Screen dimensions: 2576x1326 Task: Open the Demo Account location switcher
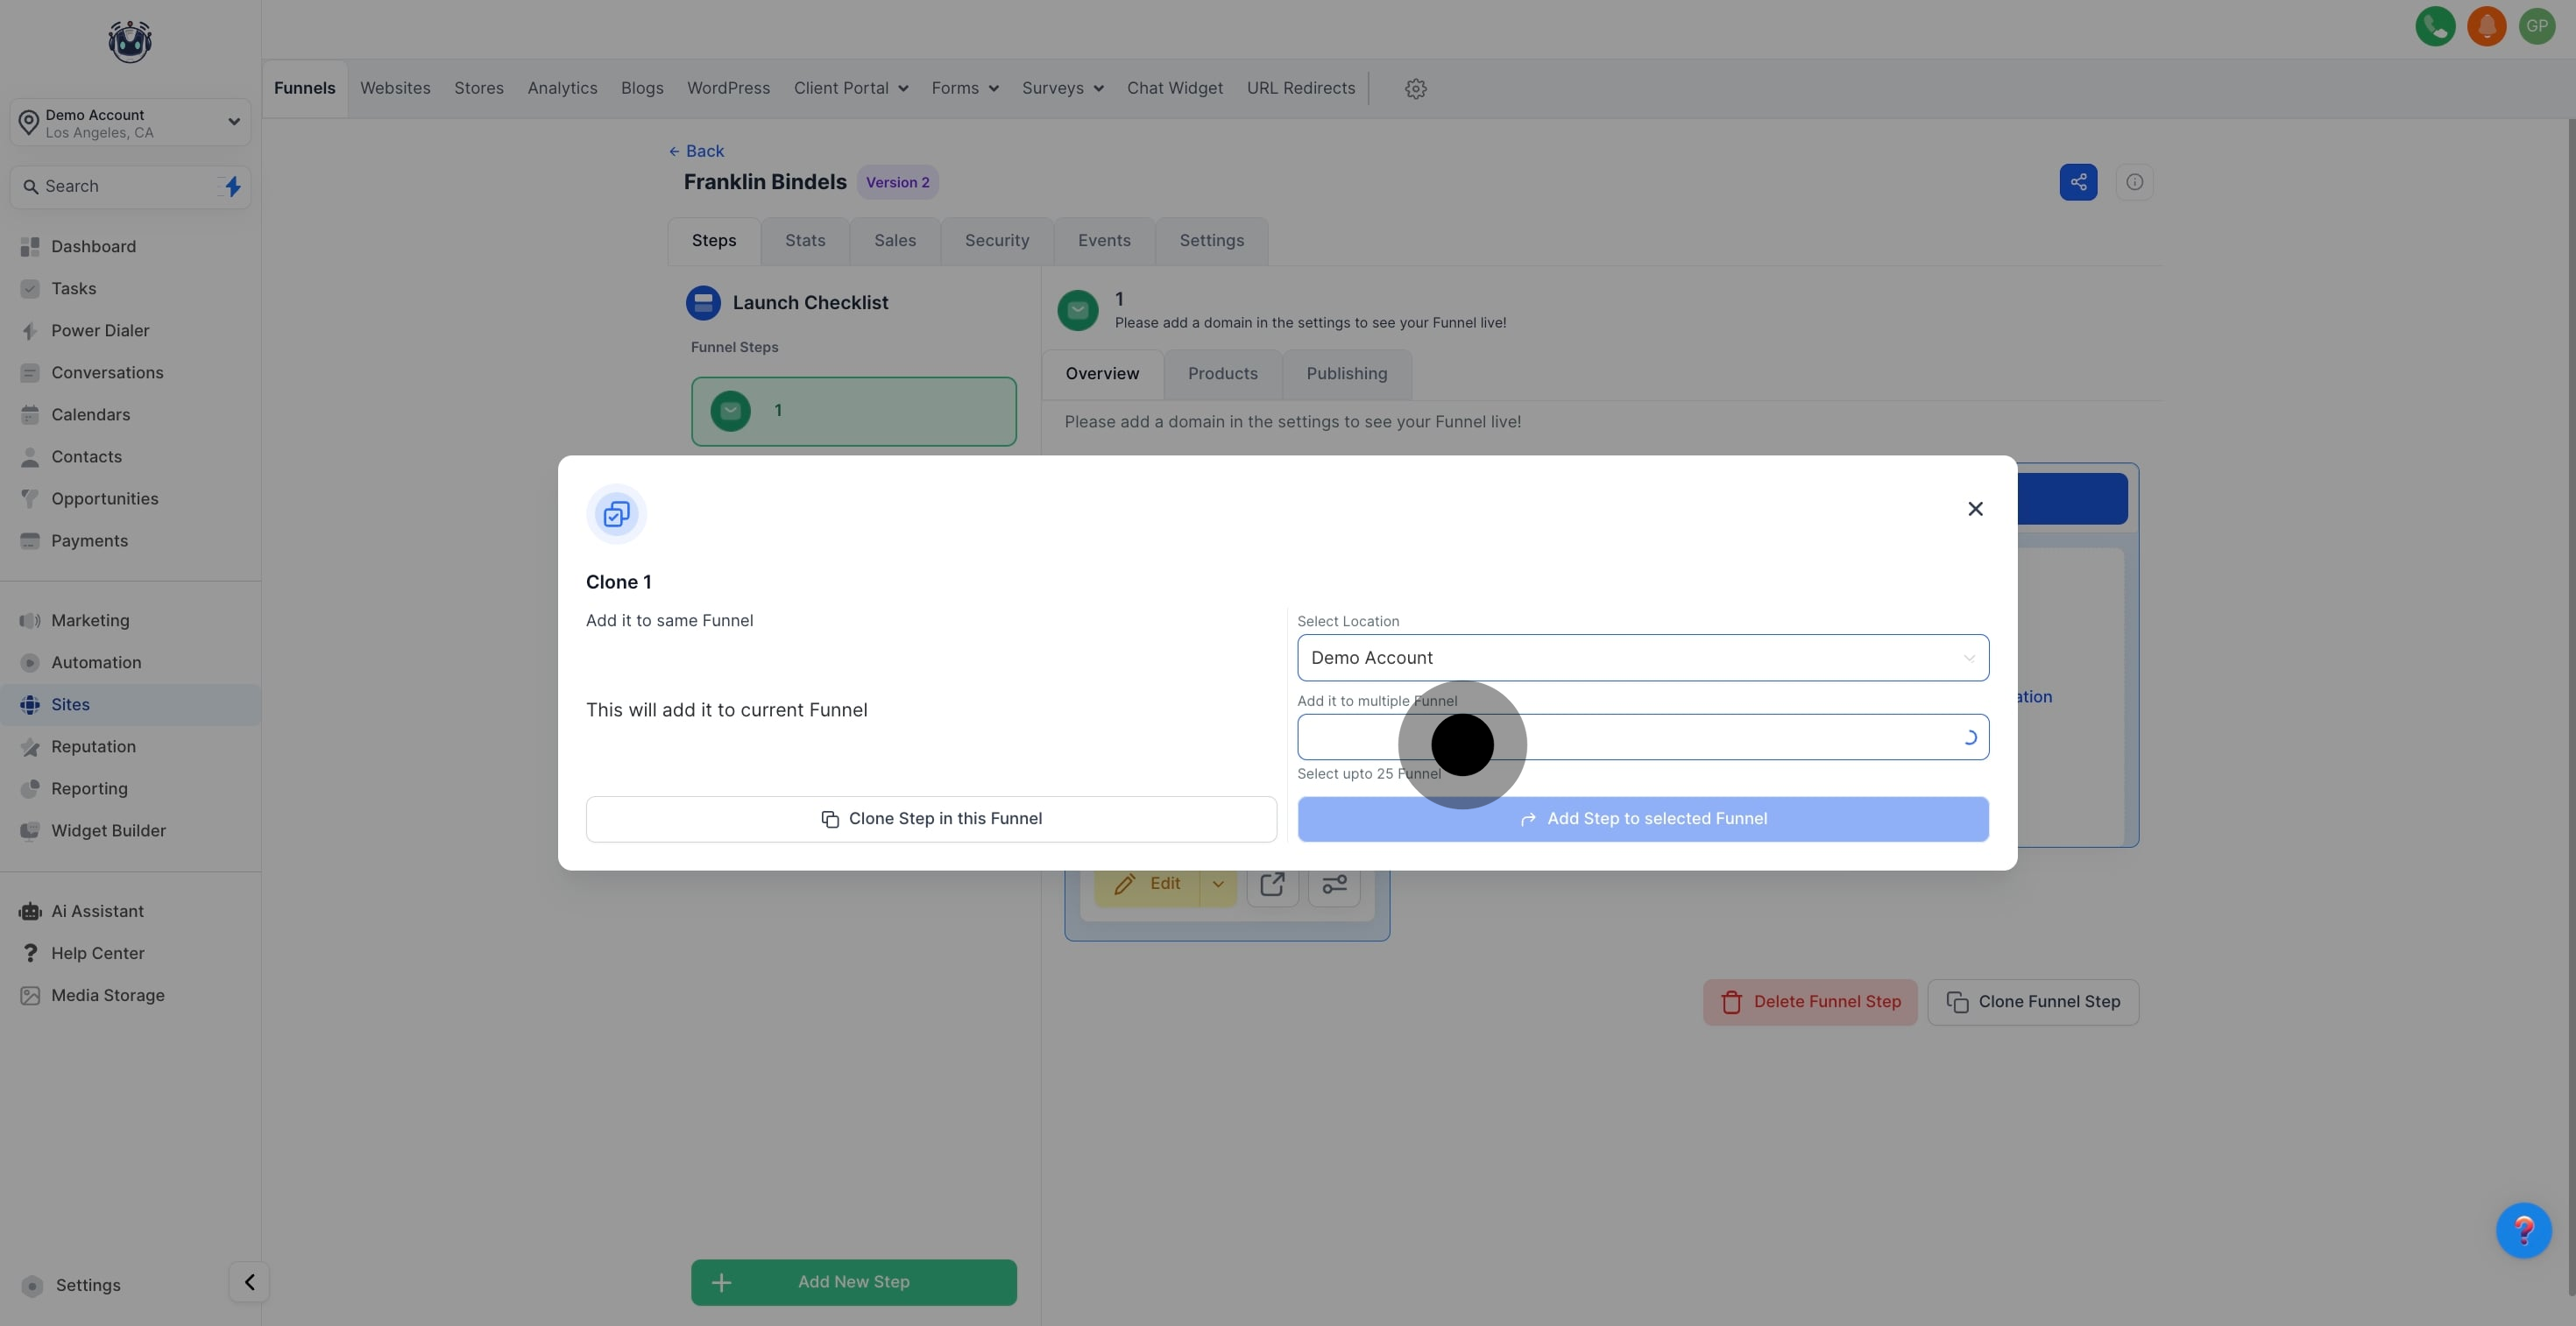tap(130, 123)
